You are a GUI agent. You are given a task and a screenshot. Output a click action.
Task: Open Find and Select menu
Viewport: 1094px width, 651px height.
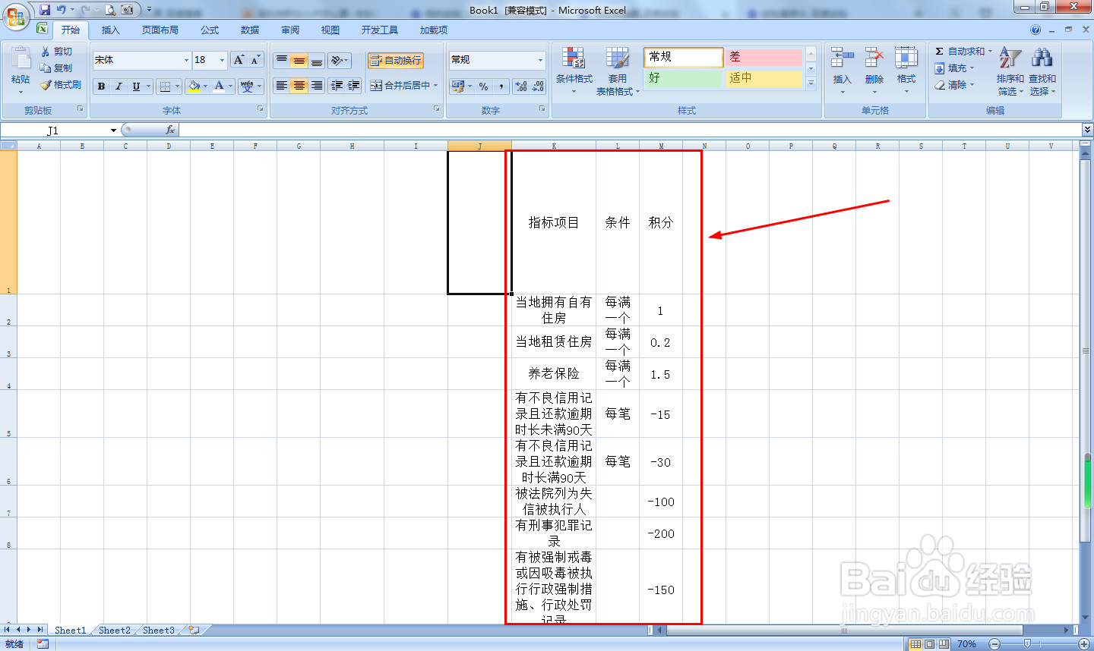pyautogui.click(x=1042, y=70)
